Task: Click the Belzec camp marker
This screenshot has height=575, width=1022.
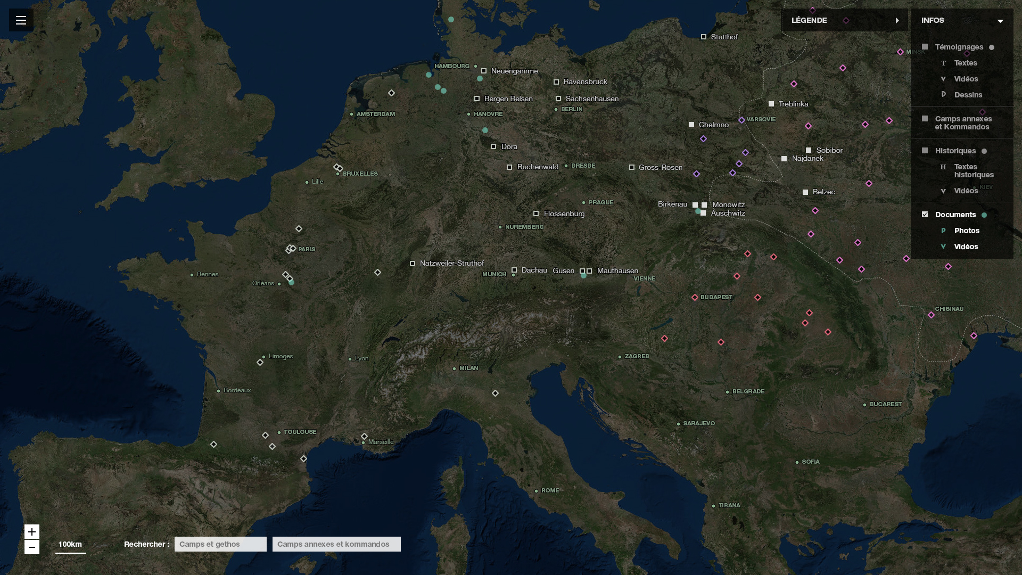Action: (805, 192)
